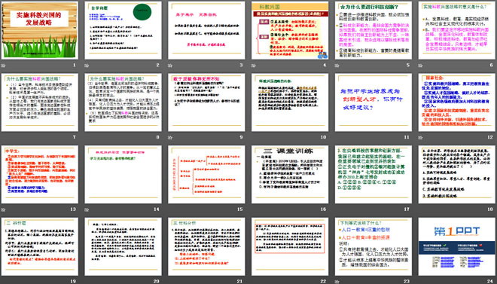Select slide 15 with red bracket diagram
This screenshot has height=284, width=497.
[206, 174]
